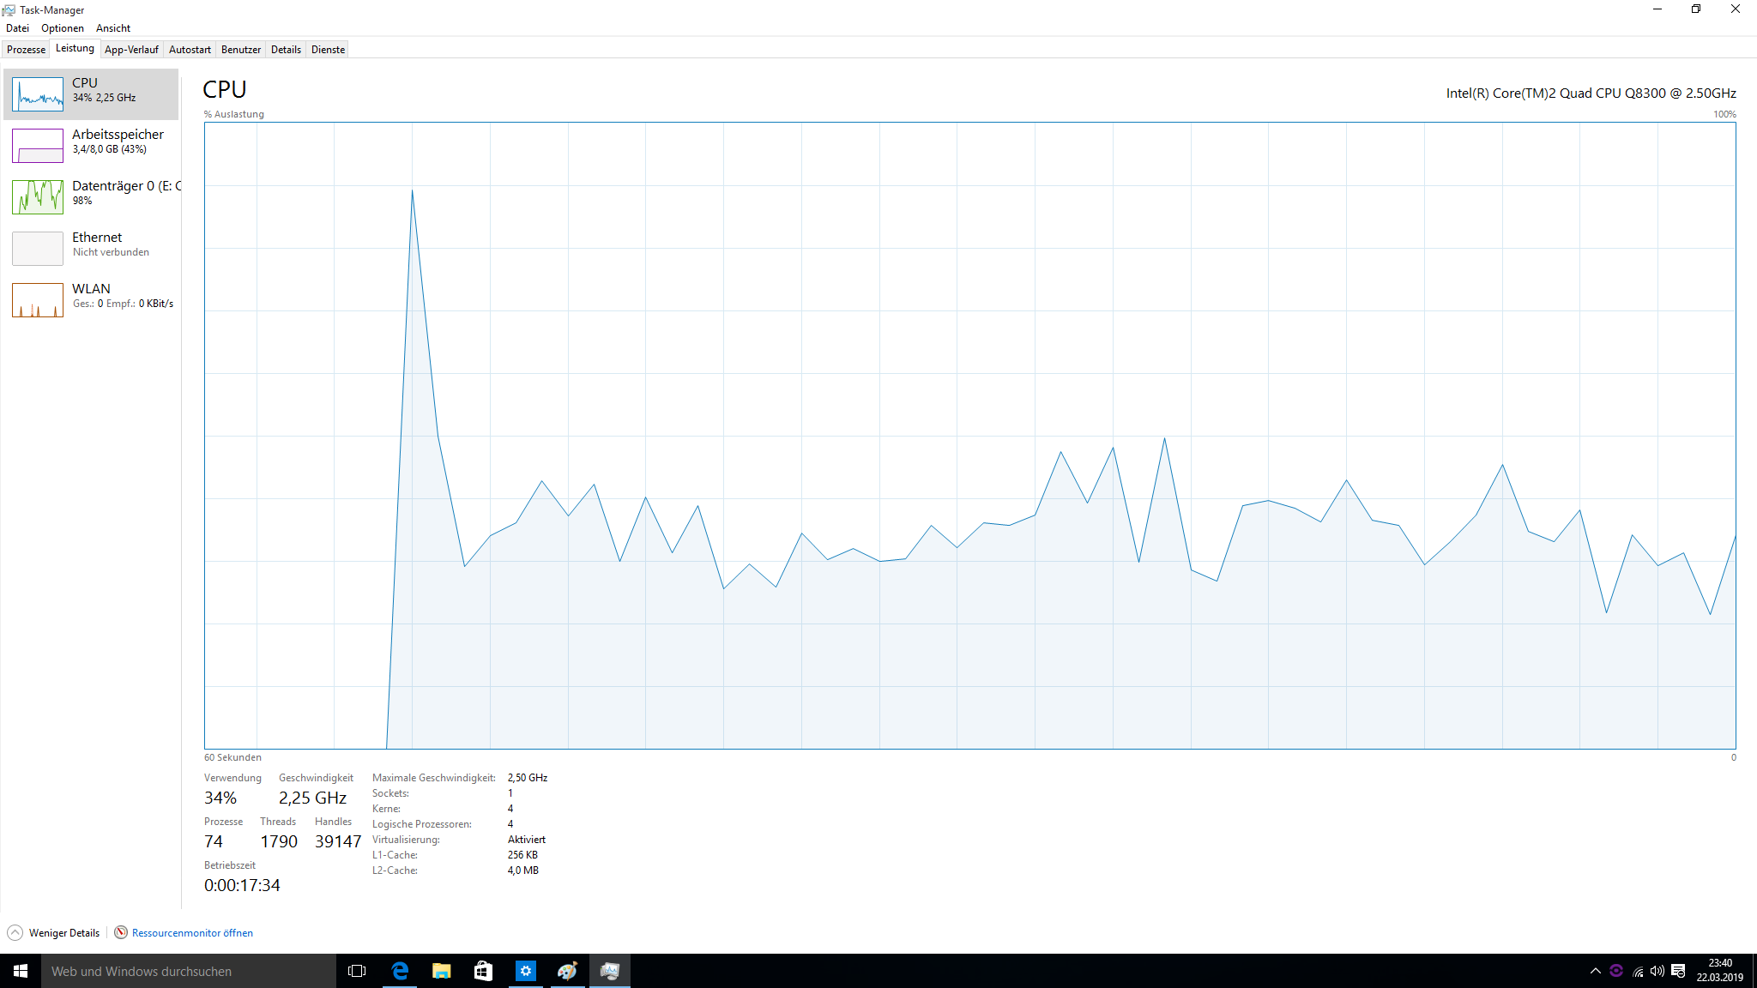This screenshot has width=1757, height=988.
Task: Click Ressourcenmonitor öffnen link
Action: pyautogui.click(x=192, y=933)
